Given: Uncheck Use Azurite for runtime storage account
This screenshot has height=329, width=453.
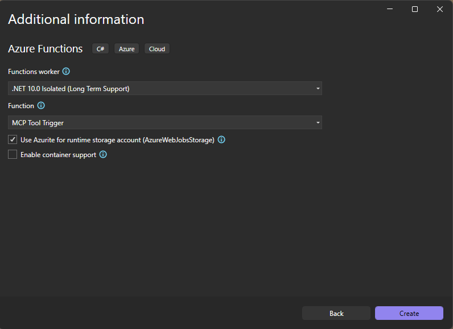Looking at the screenshot, I should coord(13,139).
